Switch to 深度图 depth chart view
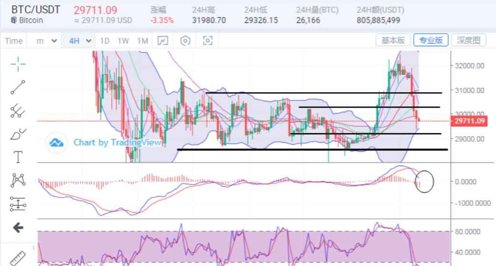Image resolution: width=496 pixels, height=266 pixels. tap(468, 40)
